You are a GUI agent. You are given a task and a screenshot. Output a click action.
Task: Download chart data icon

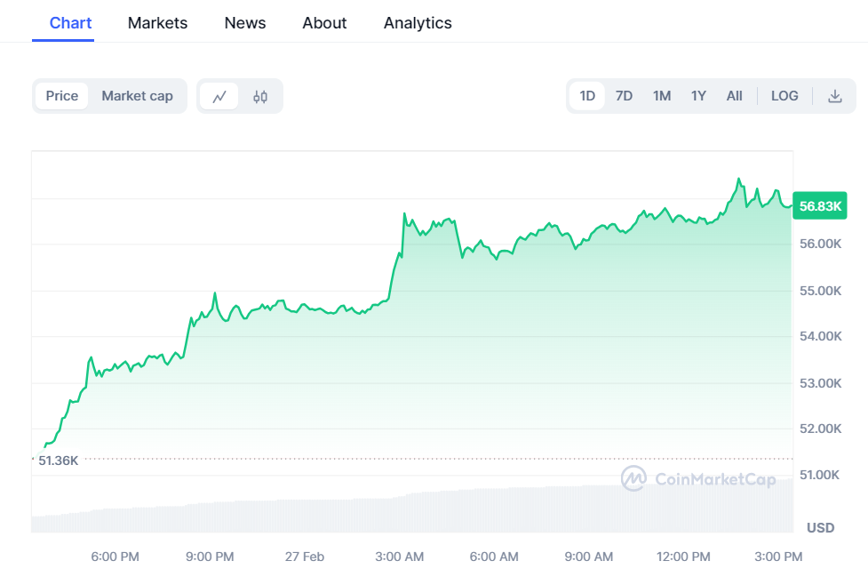(835, 96)
